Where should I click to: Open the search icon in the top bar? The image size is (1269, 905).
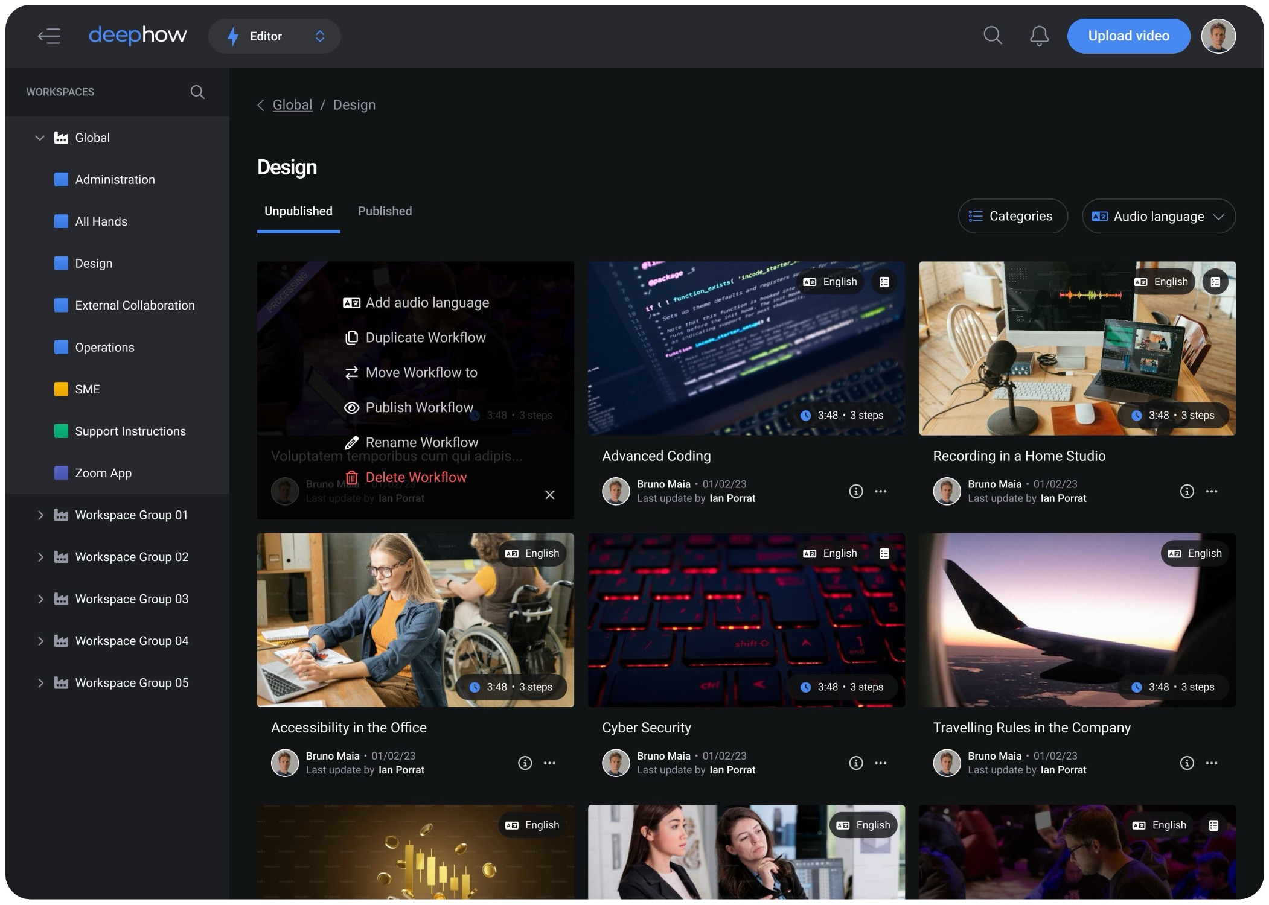coord(993,36)
